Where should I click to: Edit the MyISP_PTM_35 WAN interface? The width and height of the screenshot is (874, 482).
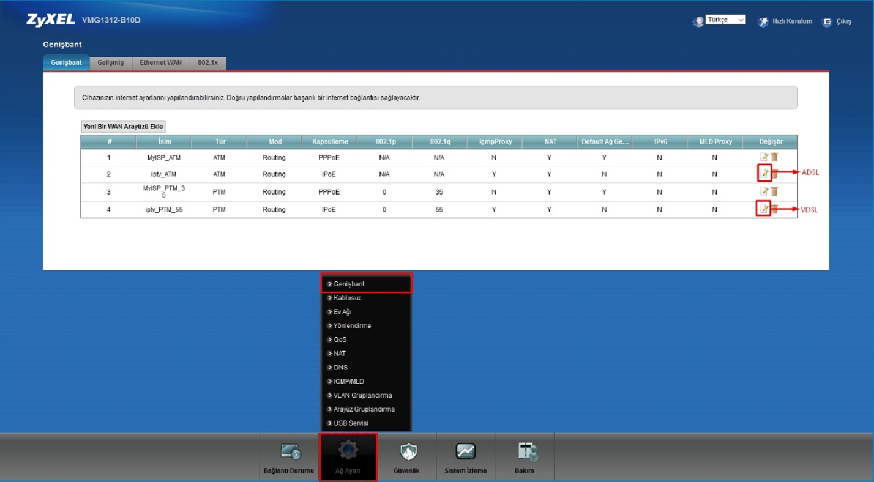coord(764,191)
